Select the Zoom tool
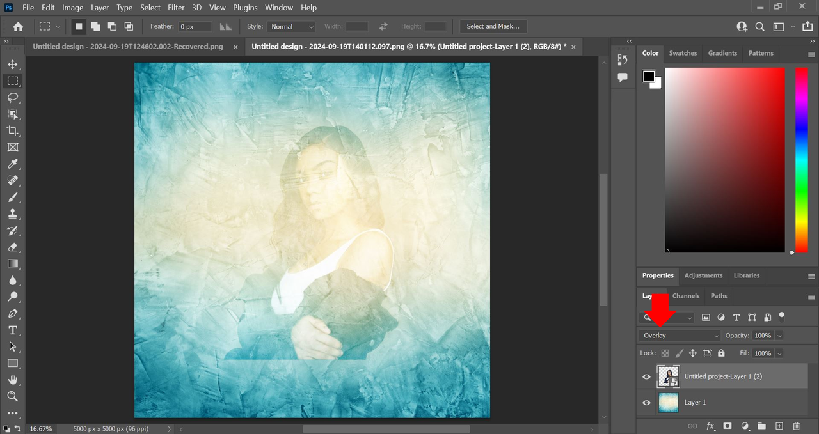The image size is (819, 434). click(x=12, y=397)
